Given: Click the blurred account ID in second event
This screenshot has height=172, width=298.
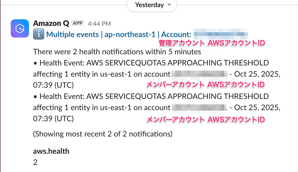Looking at the screenshot, I should point(199,108).
